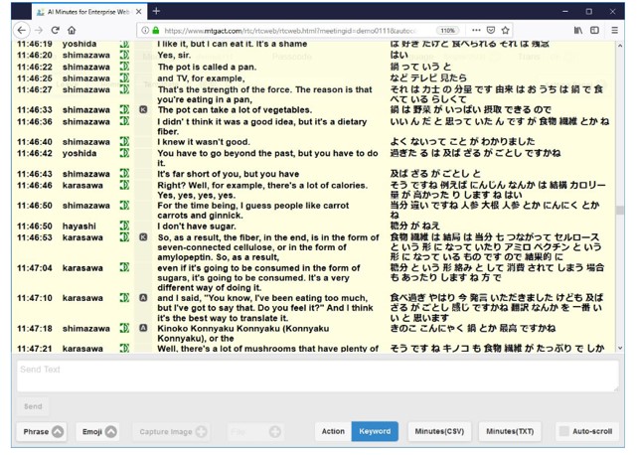The height and width of the screenshot is (455, 638).
Task: Click the green language icon at 11:47:04
Action: coord(124,267)
